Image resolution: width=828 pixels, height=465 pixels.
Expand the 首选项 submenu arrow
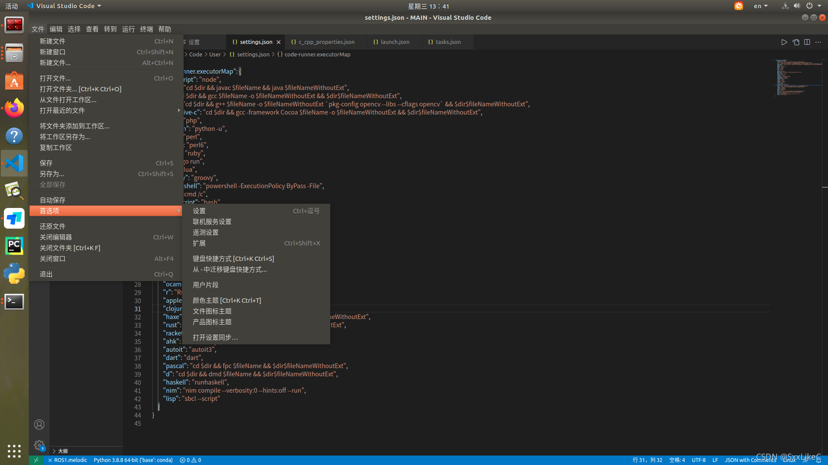pos(179,211)
